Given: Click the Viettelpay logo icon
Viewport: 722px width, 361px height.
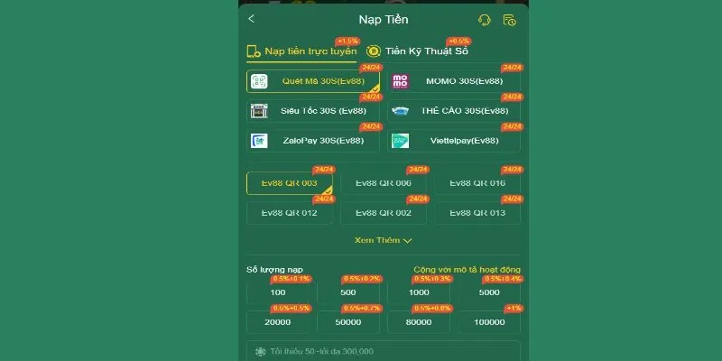Looking at the screenshot, I should pos(401,141).
